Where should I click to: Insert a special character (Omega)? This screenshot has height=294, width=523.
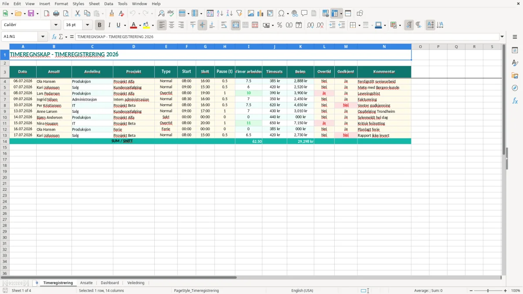click(x=282, y=14)
